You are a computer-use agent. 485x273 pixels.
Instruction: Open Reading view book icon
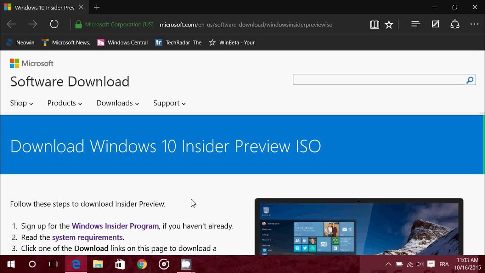[x=375, y=25]
